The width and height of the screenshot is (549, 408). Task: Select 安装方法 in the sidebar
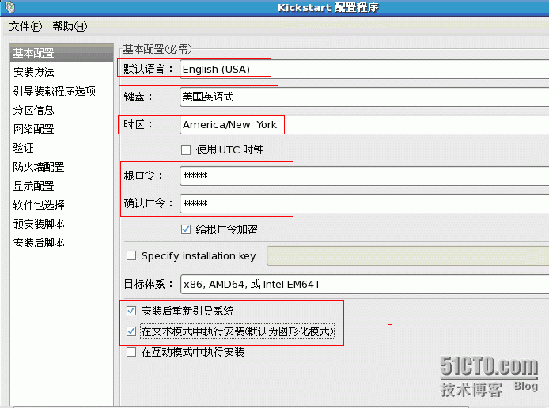tap(62, 72)
